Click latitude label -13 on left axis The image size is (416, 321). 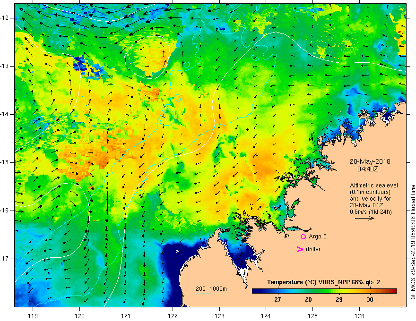click(5, 66)
